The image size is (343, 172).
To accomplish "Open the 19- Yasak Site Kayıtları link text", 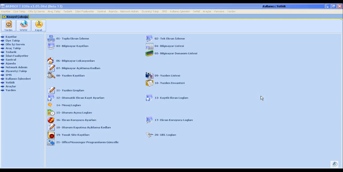I will pyautogui.click(x=73, y=135).
